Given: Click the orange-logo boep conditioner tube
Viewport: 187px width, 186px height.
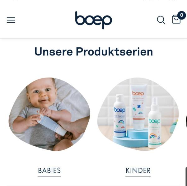Looking at the screenshot, I should click(x=138, y=107).
